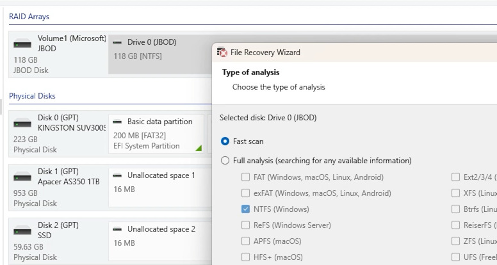Click the 'Choose the type of analysis' text
This screenshot has width=497, height=265.
[279, 87]
